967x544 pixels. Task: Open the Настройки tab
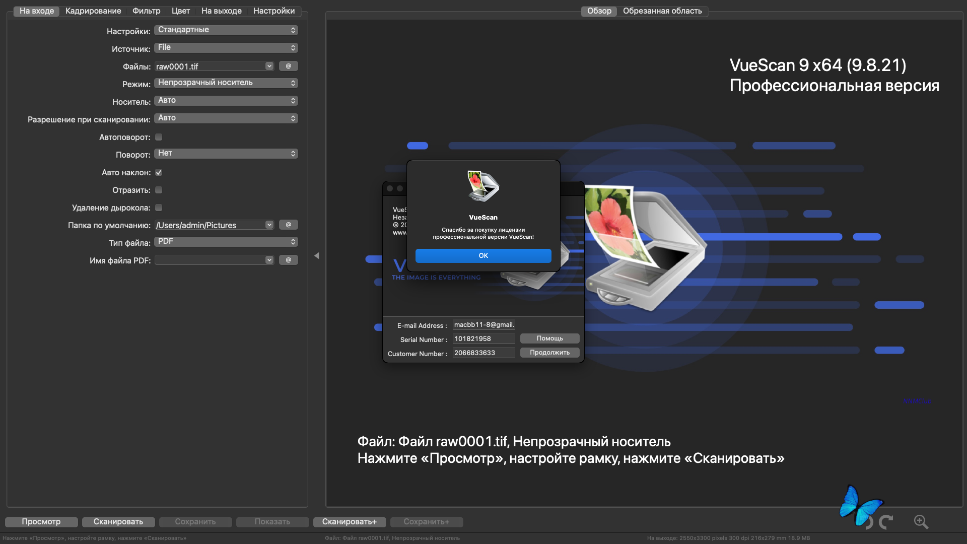coord(274,11)
